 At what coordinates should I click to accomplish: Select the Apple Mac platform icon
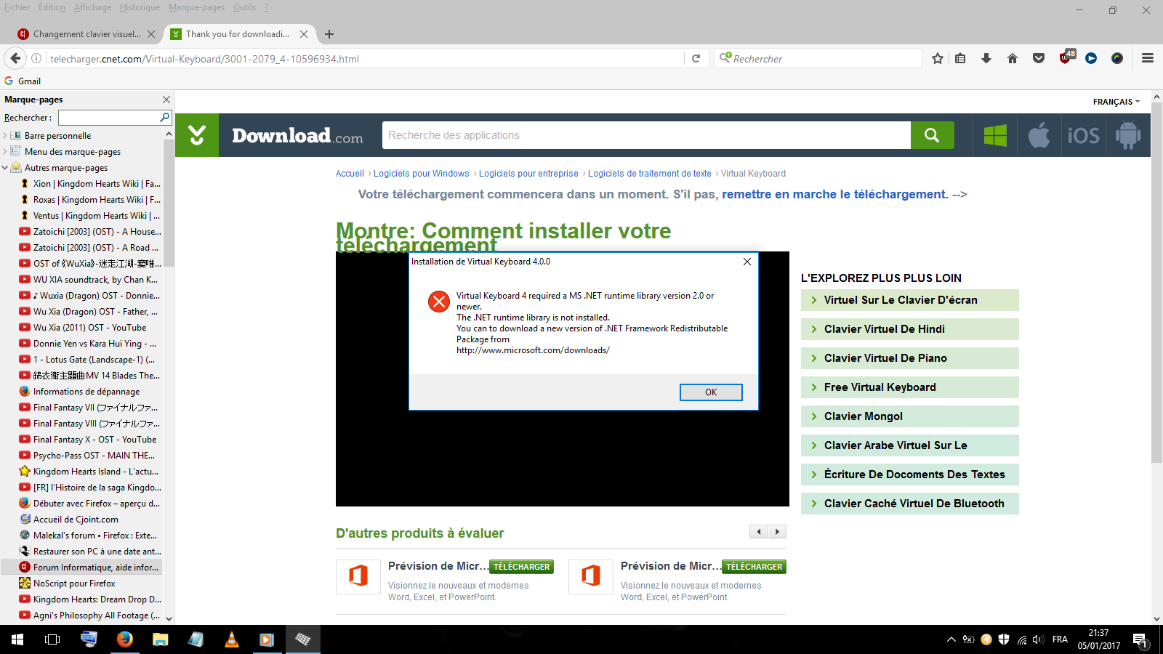pos(1039,135)
